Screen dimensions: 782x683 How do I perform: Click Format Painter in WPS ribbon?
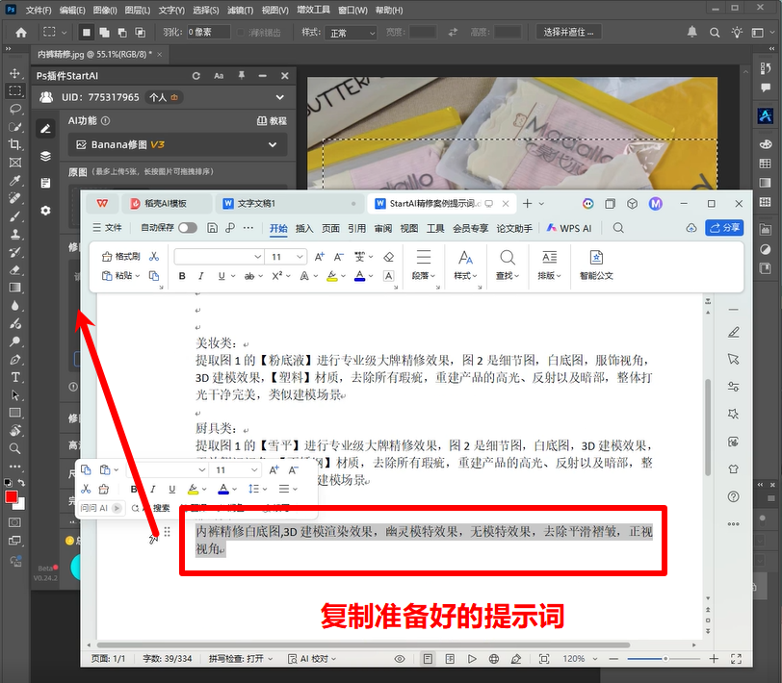click(x=121, y=256)
